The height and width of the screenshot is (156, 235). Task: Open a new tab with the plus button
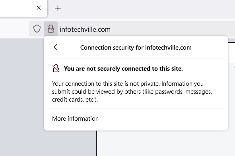(58, 8)
